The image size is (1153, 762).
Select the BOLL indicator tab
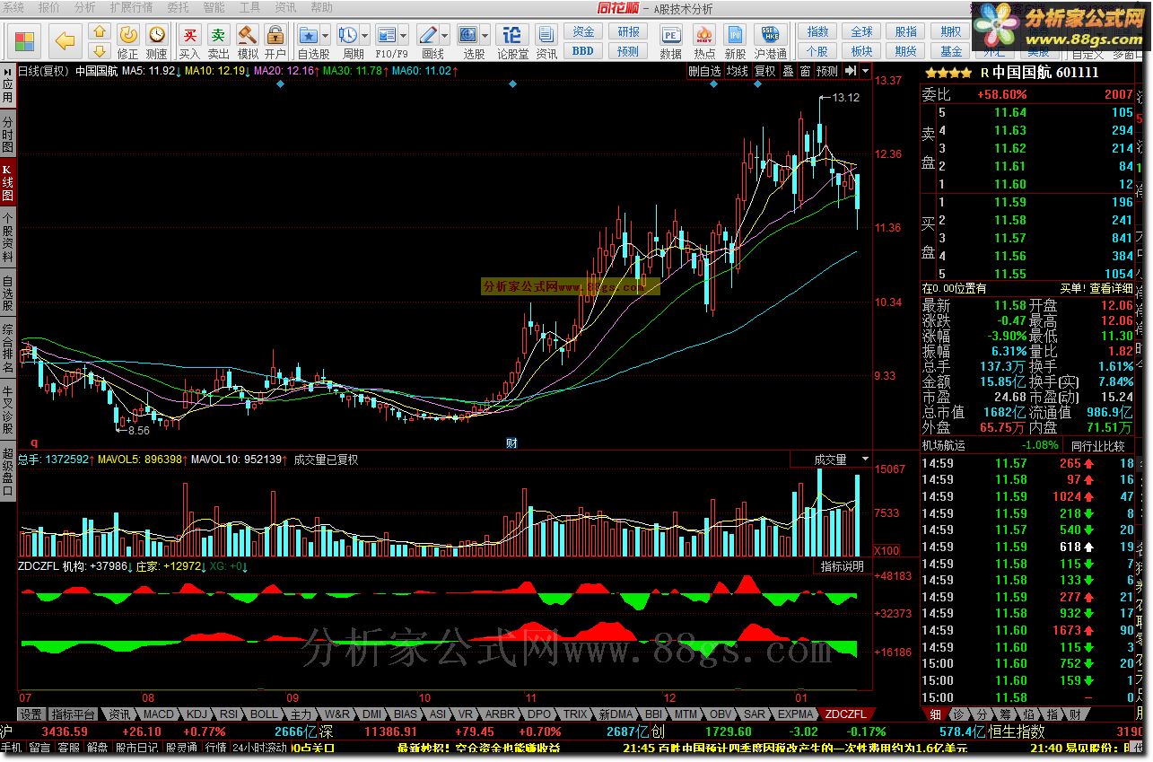(x=264, y=714)
